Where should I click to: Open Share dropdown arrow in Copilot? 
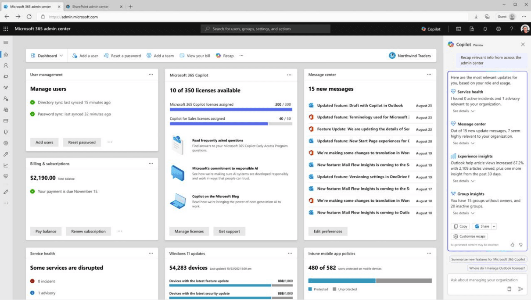pos(494,226)
